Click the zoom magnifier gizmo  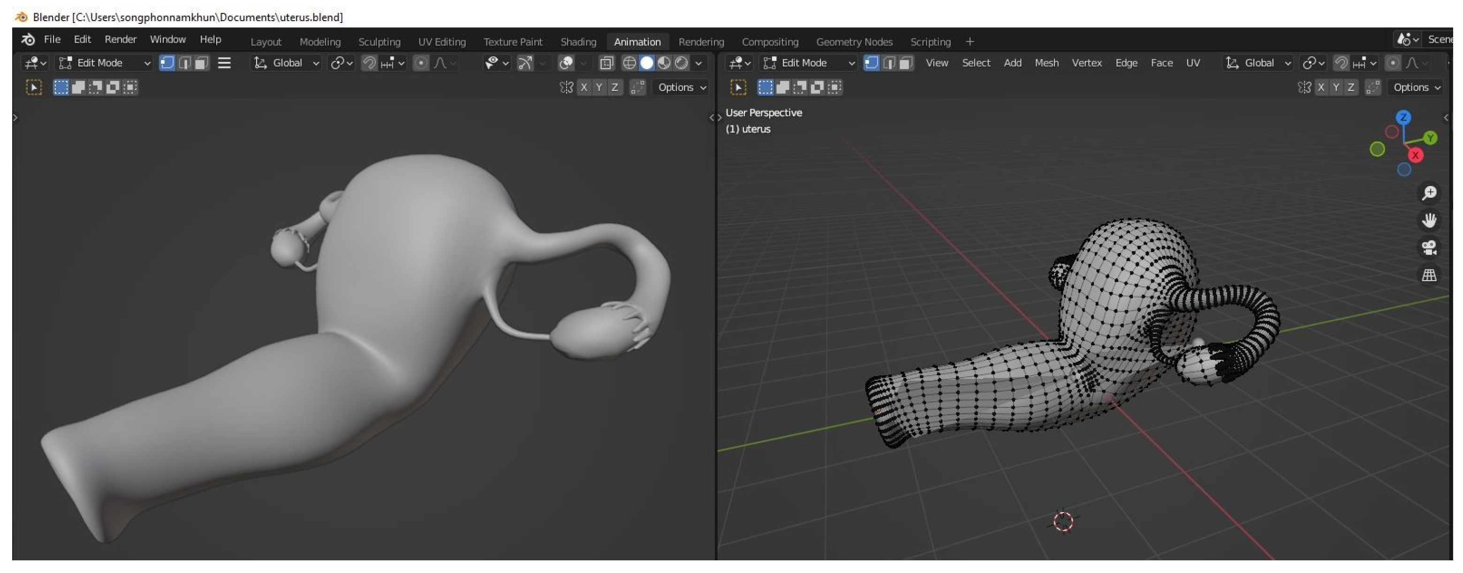pyautogui.click(x=1429, y=193)
